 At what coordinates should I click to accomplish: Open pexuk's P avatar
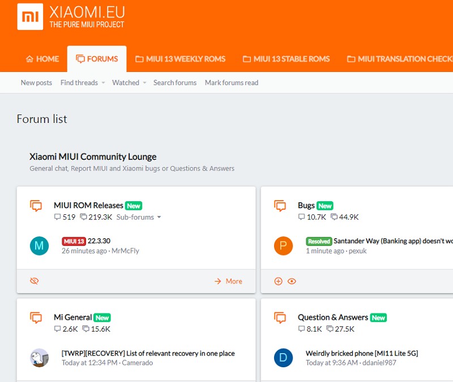(x=284, y=246)
